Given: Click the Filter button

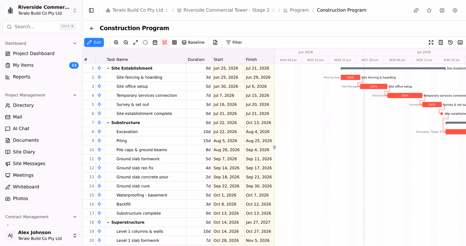Looking at the screenshot, I should (x=234, y=42).
